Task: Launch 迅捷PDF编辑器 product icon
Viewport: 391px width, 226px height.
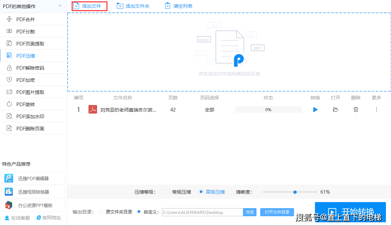Action: [x=9, y=179]
